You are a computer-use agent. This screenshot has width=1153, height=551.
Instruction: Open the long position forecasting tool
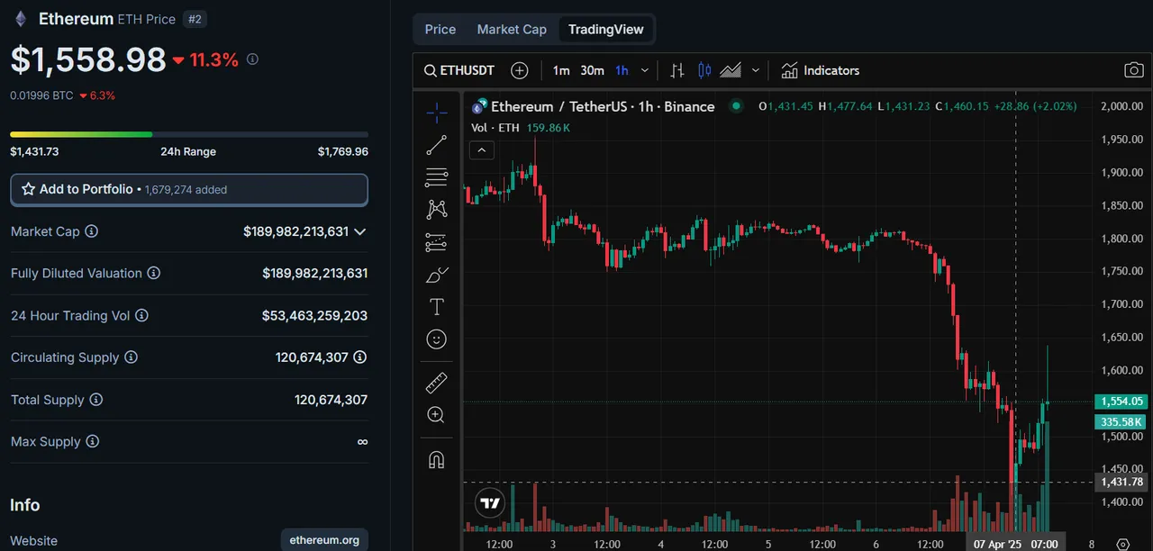[437, 241]
